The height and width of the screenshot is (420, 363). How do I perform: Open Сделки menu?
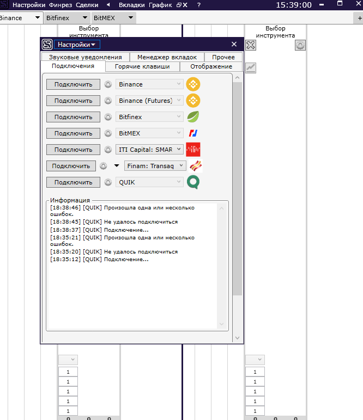coord(87,5)
